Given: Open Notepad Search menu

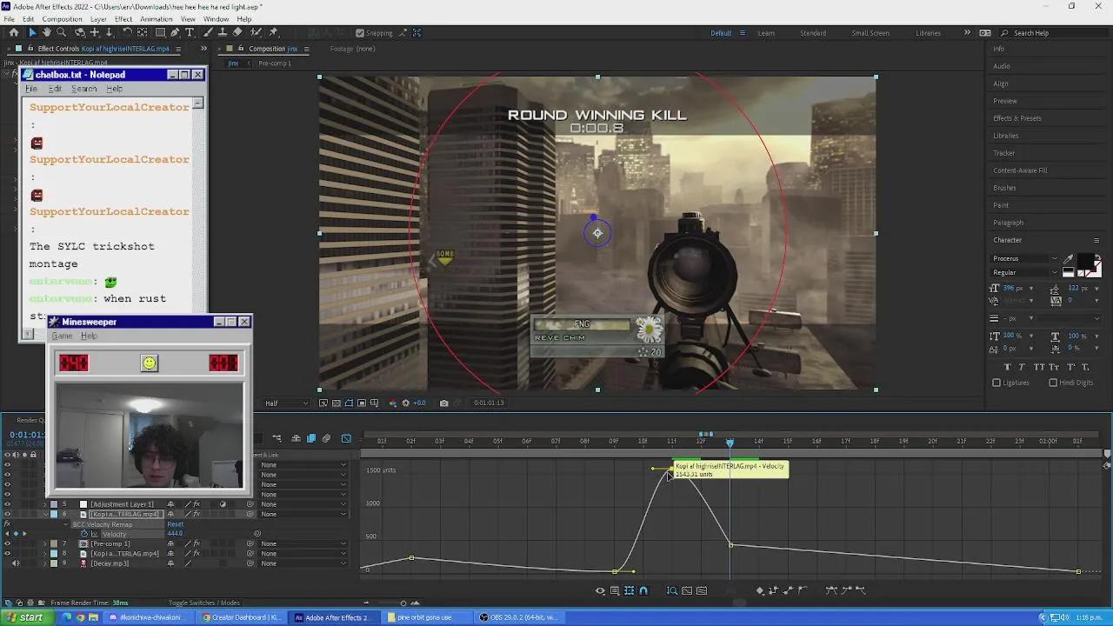Looking at the screenshot, I should (83, 89).
